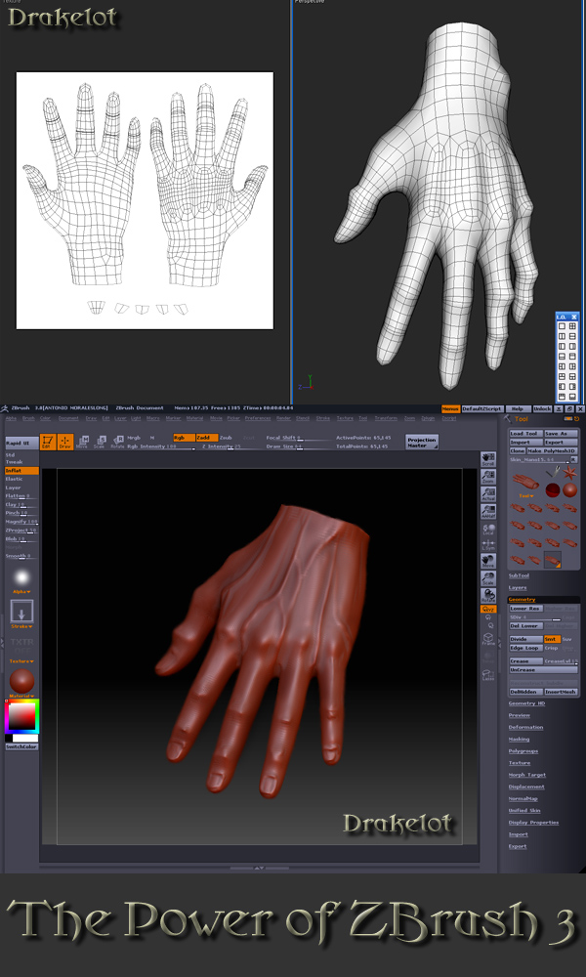Click the Tool palette hammer icon
The height and width of the screenshot is (977, 586).
coord(508,419)
